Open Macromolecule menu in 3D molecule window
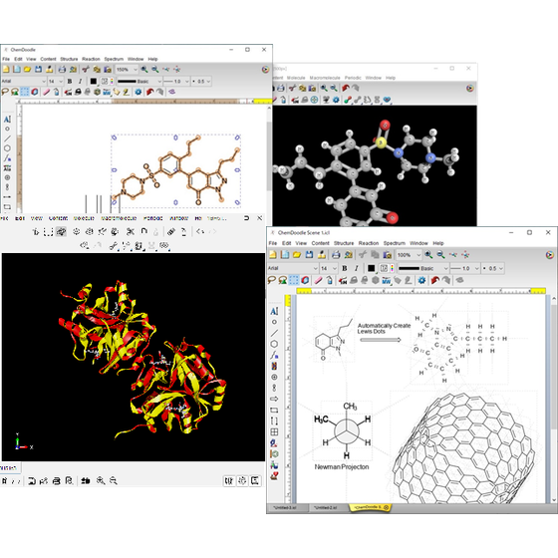558x558 pixels. click(x=325, y=78)
